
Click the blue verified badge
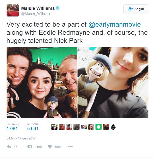click(57, 8)
